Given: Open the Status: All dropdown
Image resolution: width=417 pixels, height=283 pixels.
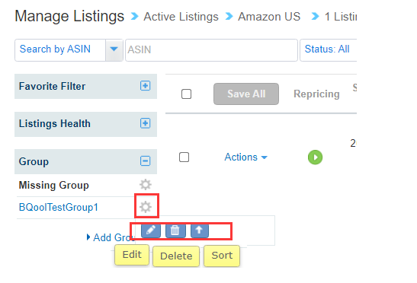Looking at the screenshot, I should coord(328,50).
